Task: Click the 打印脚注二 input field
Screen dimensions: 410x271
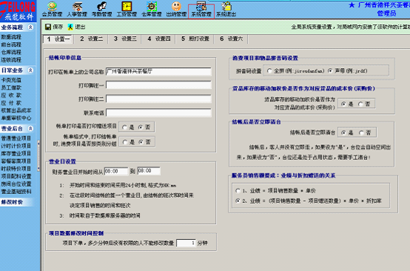Action: [x=158, y=99]
